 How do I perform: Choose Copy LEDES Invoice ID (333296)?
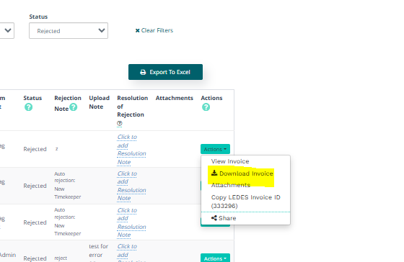click(x=245, y=202)
